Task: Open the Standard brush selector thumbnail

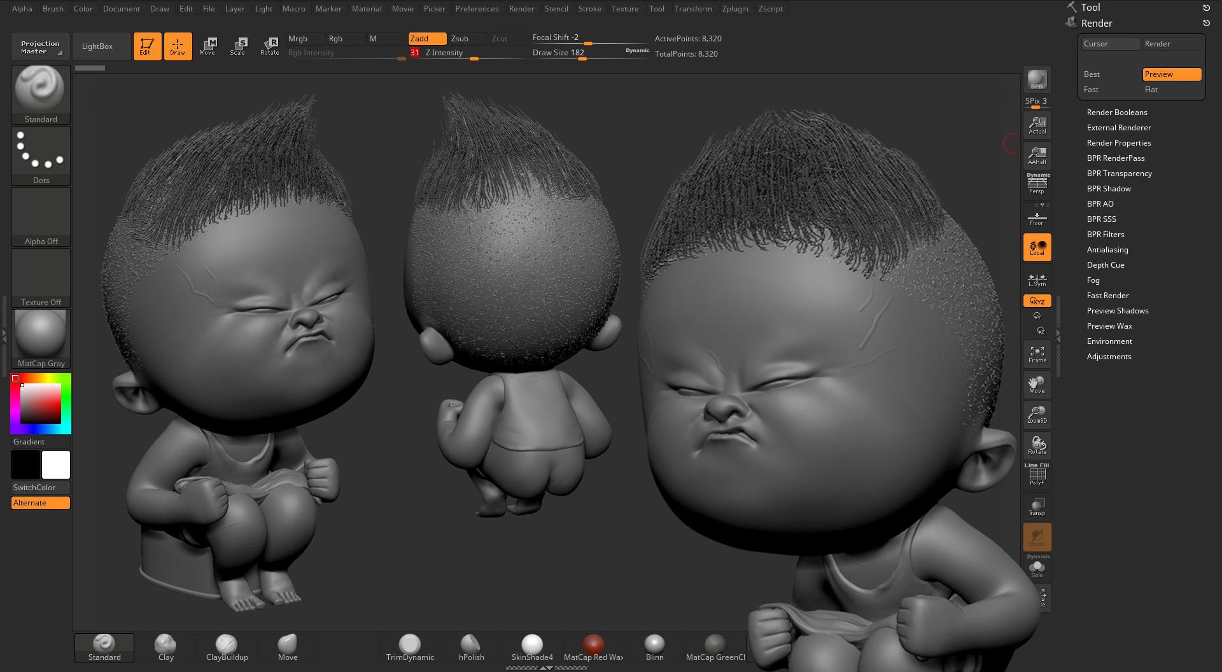Action: pyautogui.click(x=41, y=94)
